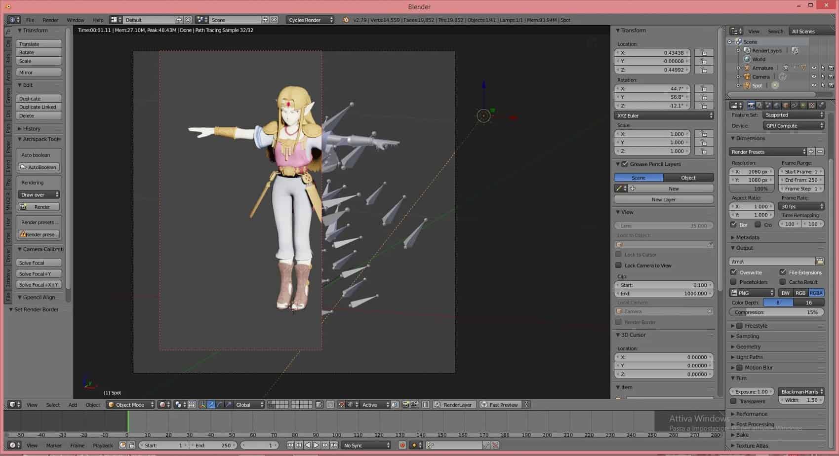
Task: Open the 30 fps frame rate dropdown
Action: pos(801,206)
